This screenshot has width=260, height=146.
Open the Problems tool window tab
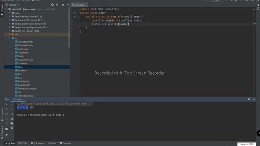click(38, 143)
